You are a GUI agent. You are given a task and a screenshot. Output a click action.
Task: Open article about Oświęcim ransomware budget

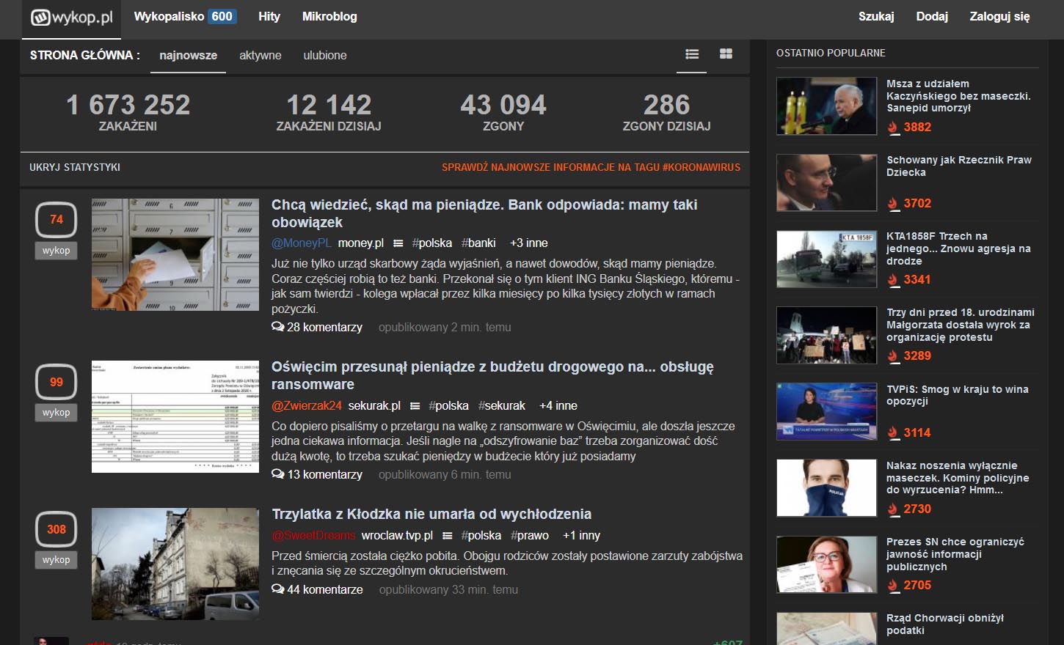click(492, 375)
